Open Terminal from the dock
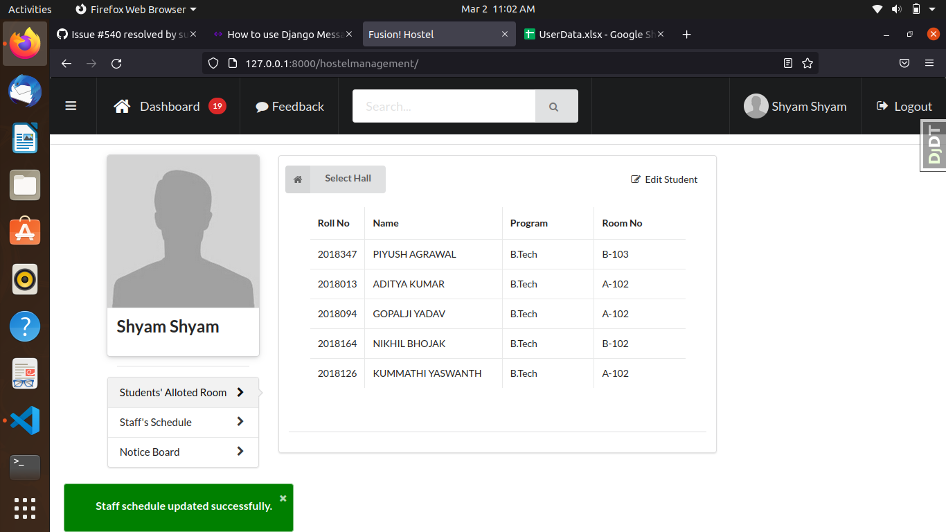 (x=25, y=468)
